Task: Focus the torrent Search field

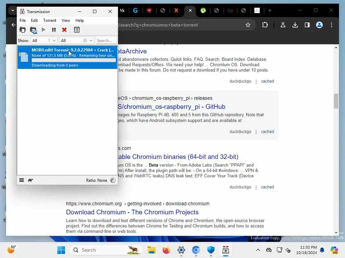Action: (106, 41)
